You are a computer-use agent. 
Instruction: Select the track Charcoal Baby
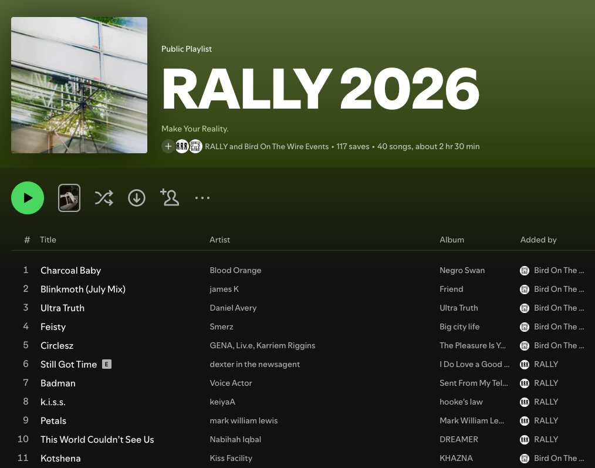[70, 271]
